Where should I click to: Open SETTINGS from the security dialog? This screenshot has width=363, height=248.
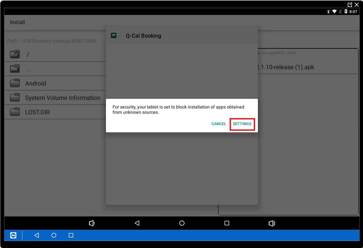242,124
